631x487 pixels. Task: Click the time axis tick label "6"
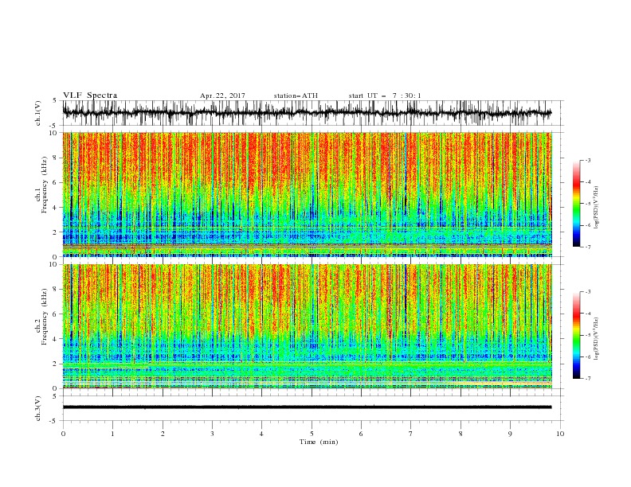[x=361, y=434]
